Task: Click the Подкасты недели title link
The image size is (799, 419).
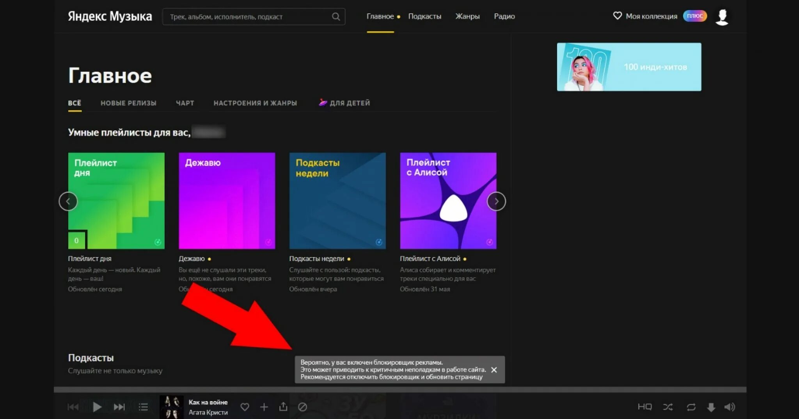Action: point(316,258)
